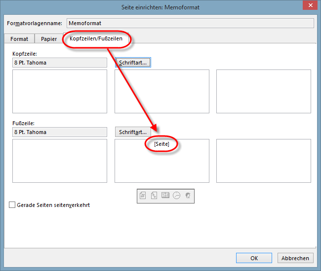This screenshot has width=321, height=271.
Task: Insert total pages count icon
Action: 154,196
